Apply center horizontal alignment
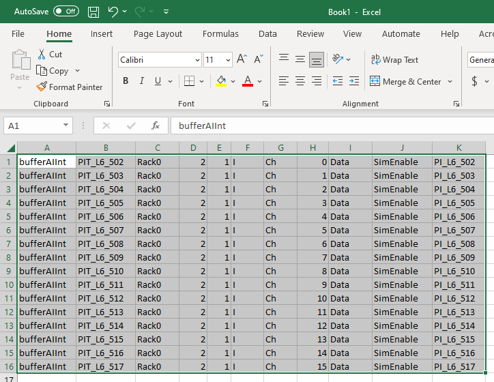Image resolution: width=494 pixels, height=382 pixels. click(300, 81)
